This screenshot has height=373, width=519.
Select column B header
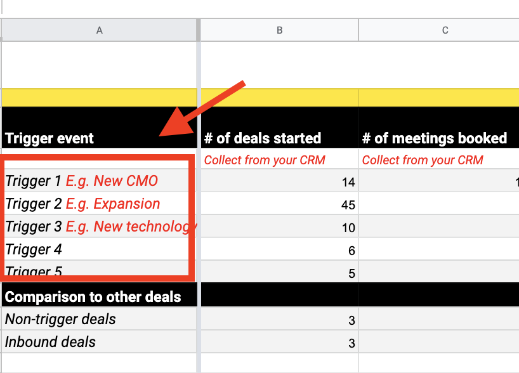tap(279, 30)
